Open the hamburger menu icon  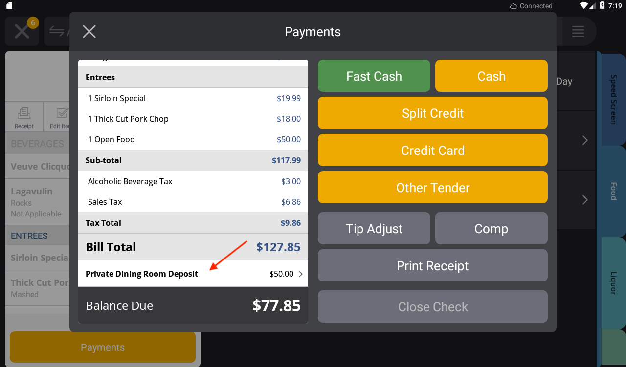click(578, 32)
